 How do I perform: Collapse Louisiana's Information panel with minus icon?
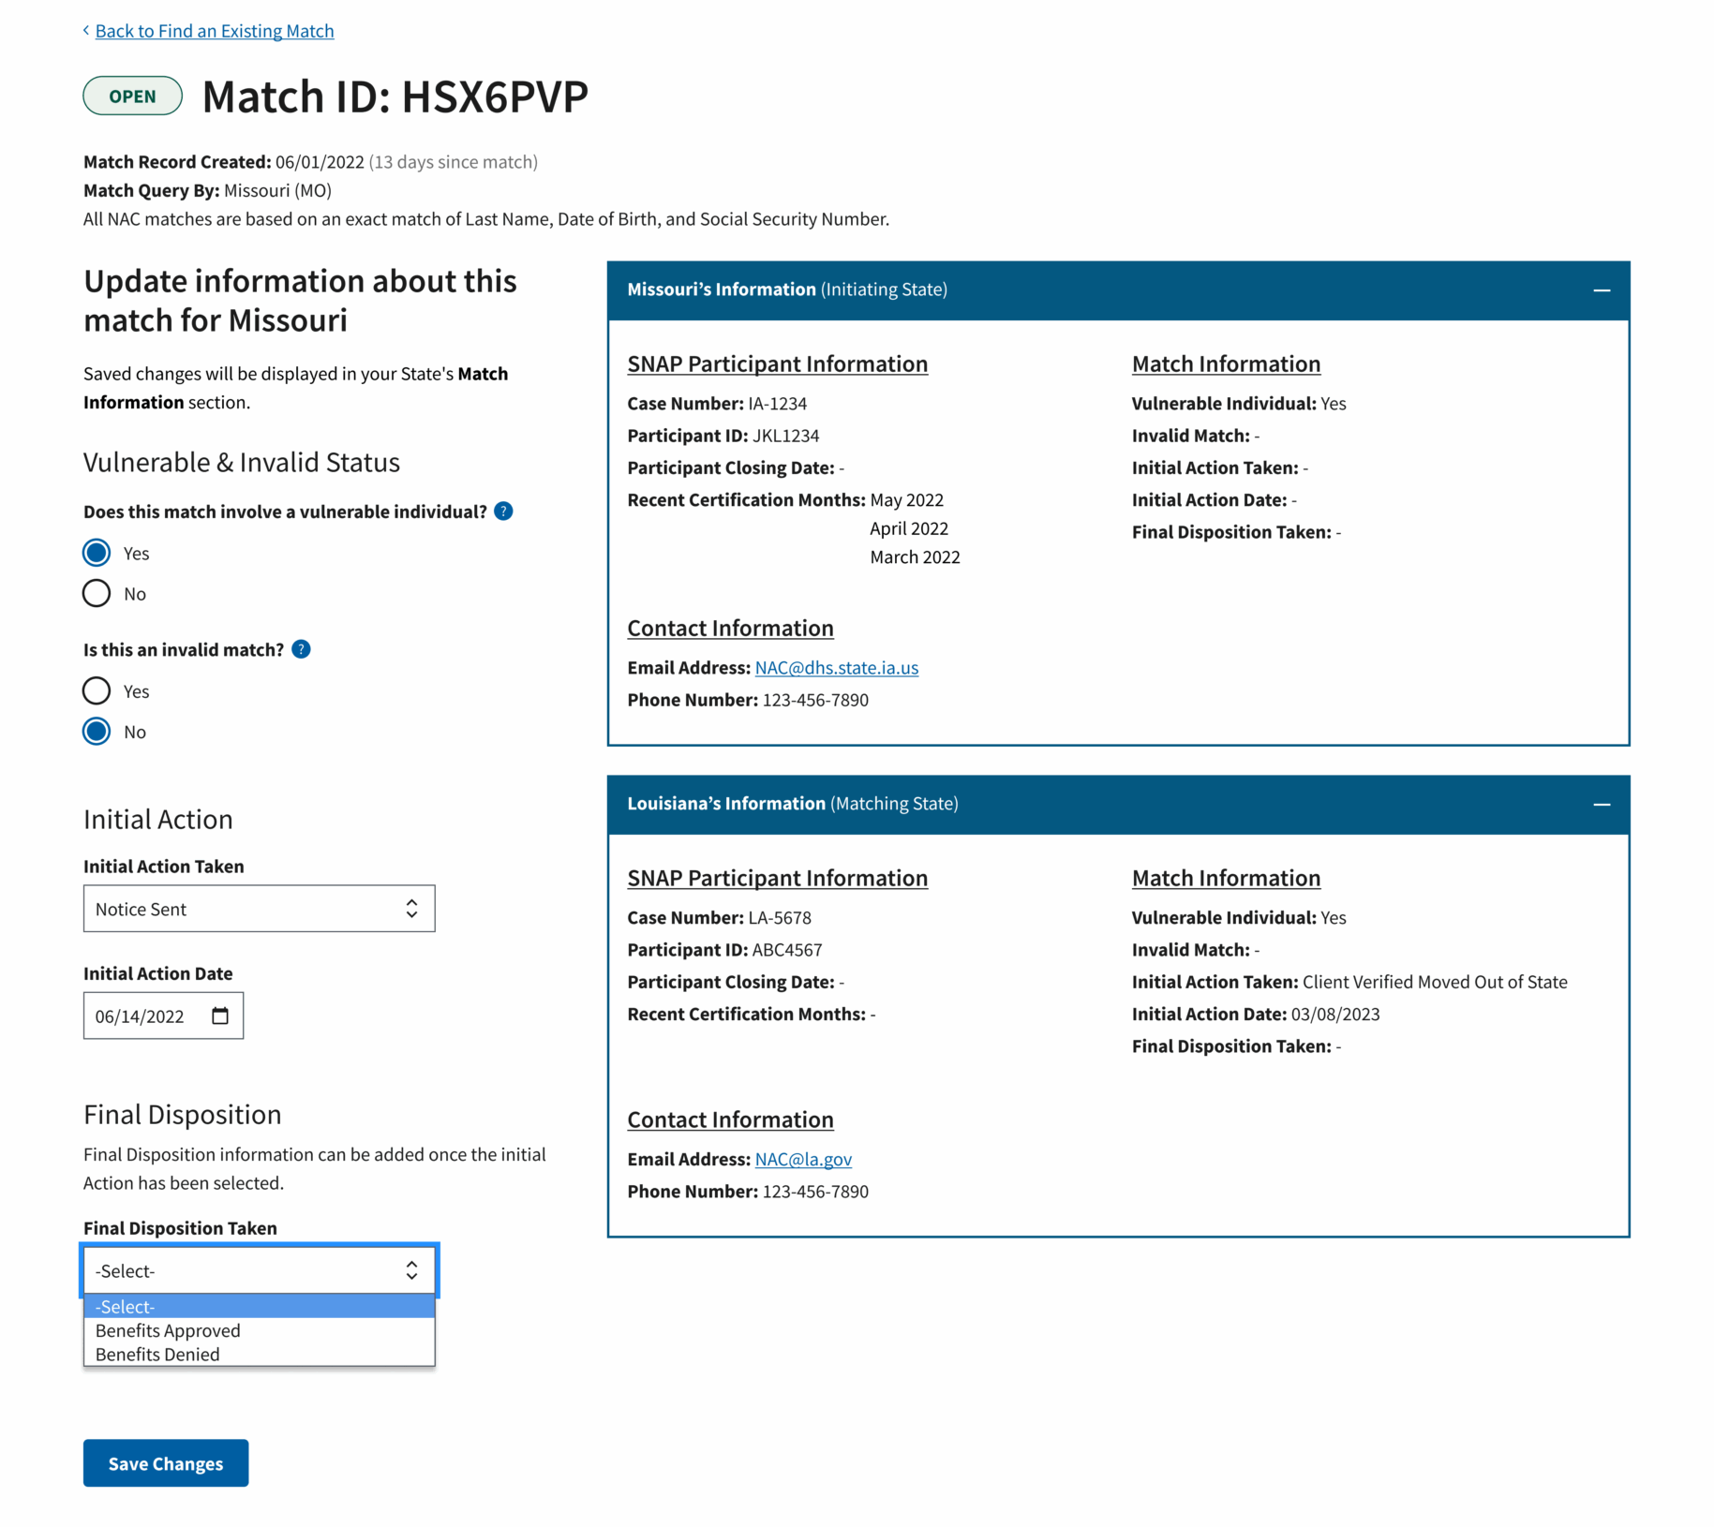[x=1602, y=805]
